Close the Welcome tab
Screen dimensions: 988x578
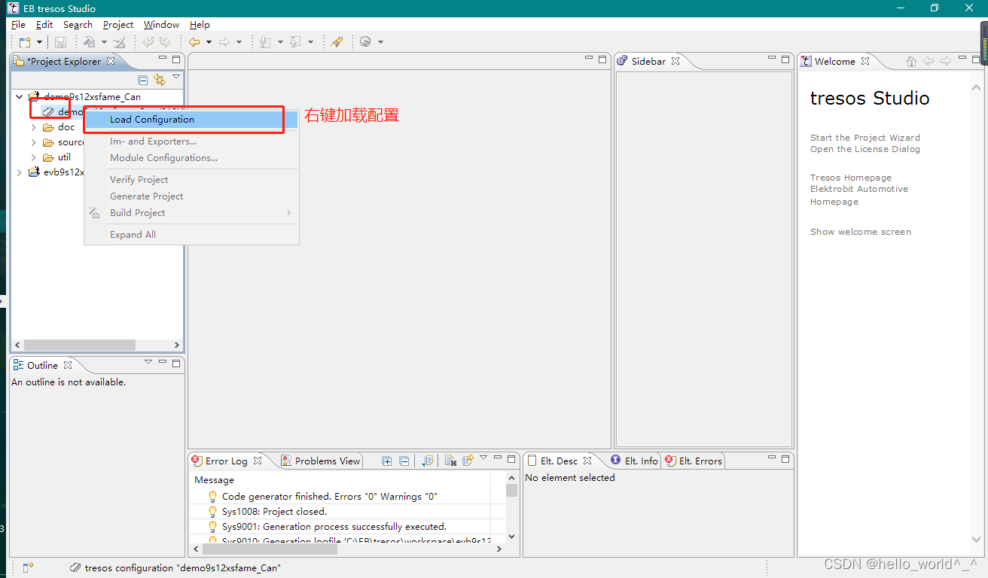[x=865, y=61]
